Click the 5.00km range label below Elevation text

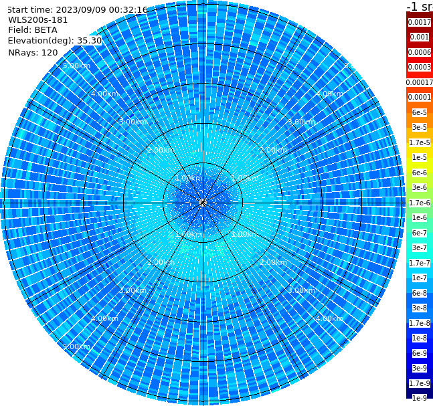click(x=76, y=66)
